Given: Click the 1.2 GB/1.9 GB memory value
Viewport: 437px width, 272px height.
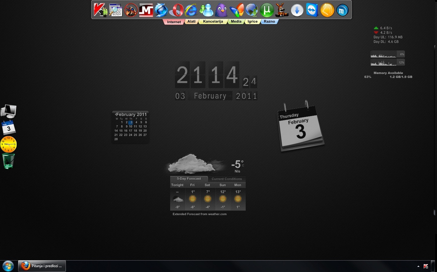Looking at the screenshot, I should [x=401, y=77].
